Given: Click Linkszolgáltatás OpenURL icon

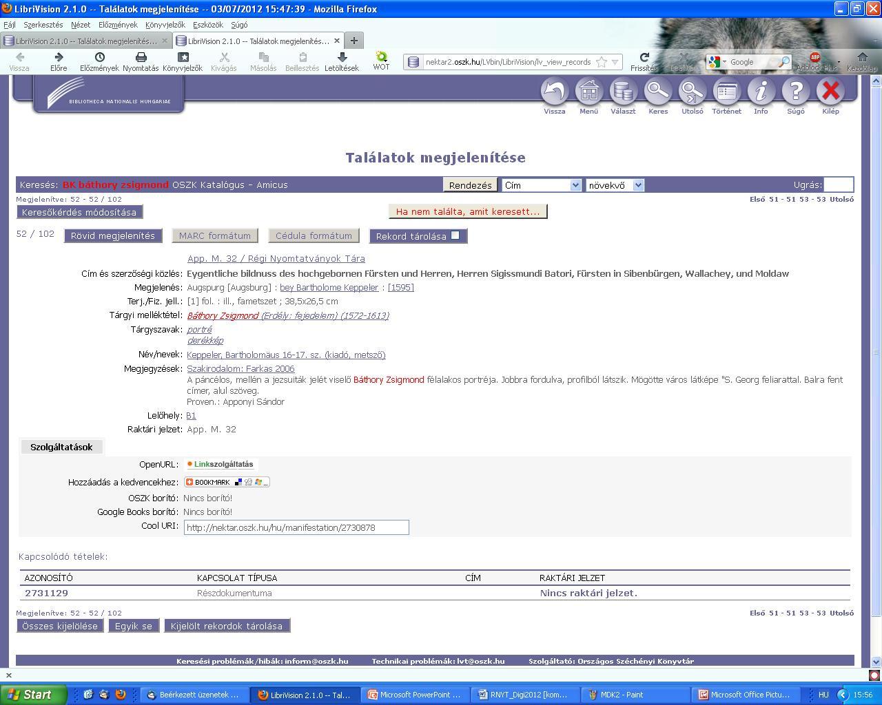Looking at the screenshot, I should 220,464.
